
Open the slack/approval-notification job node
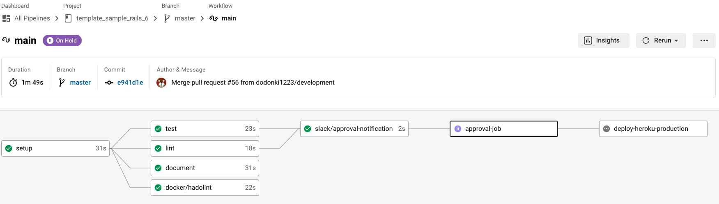click(354, 129)
